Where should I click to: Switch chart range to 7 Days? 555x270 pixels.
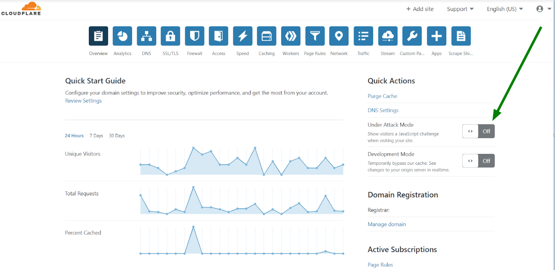pos(96,136)
